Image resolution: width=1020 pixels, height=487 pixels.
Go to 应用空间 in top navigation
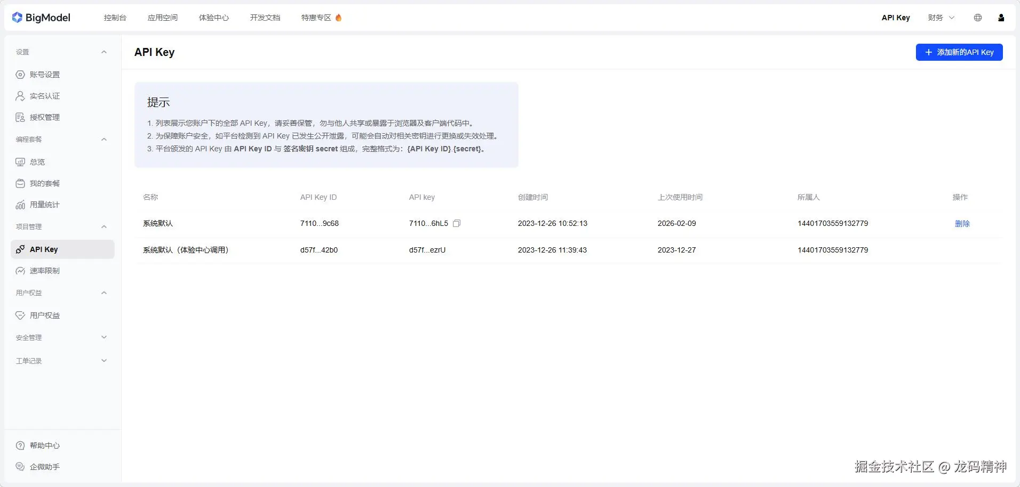pos(163,18)
